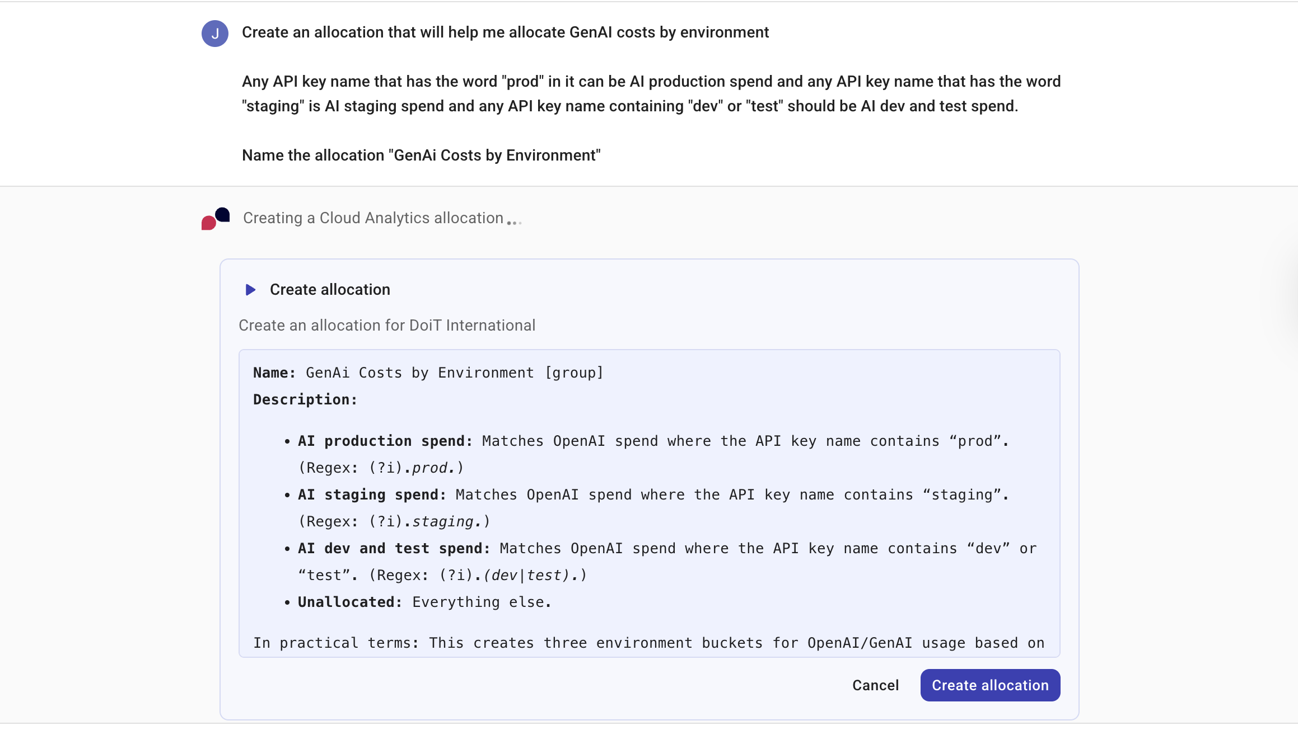The image size is (1298, 735).
Task: Click the In practical terms paragraph
Action: 648,643
